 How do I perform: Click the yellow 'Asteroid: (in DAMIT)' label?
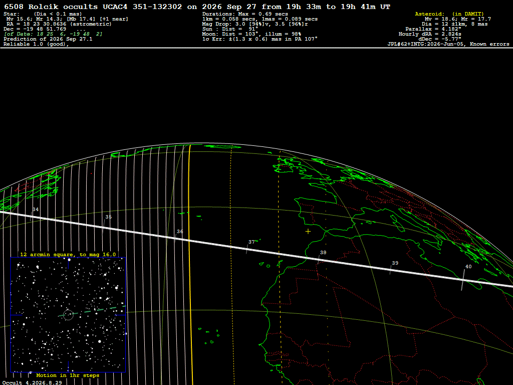(x=449, y=14)
